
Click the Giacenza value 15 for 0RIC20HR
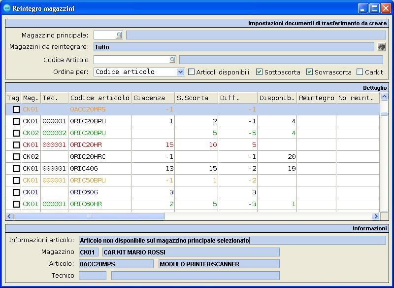coord(169,145)
